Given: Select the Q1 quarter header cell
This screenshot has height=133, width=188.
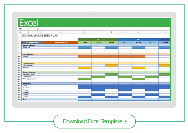Looking at the screenshot, I should coord(98,40).
